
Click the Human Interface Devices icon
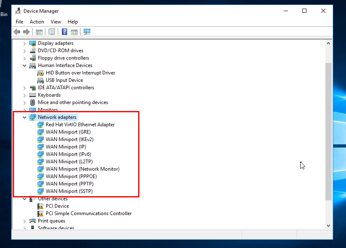click(x=33, y=65)
